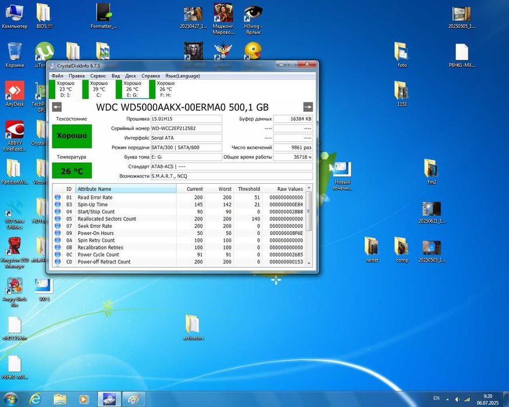Viewport: 509px width, 407px height.
Task: Sort by Attribute Name column header
Action: click(126, 189)
